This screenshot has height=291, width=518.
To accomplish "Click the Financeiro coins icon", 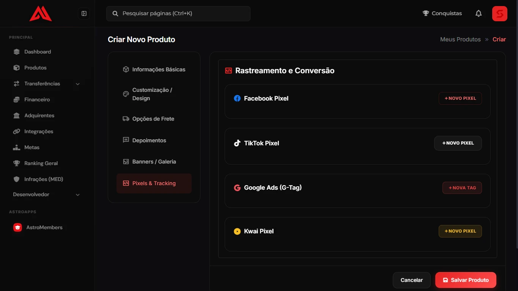I will click(16, 99).
